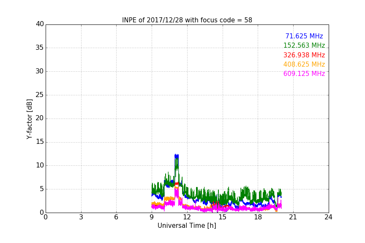
Task: Select the blue 71.625 MHz legend label
Action: (x=304, y=36)
